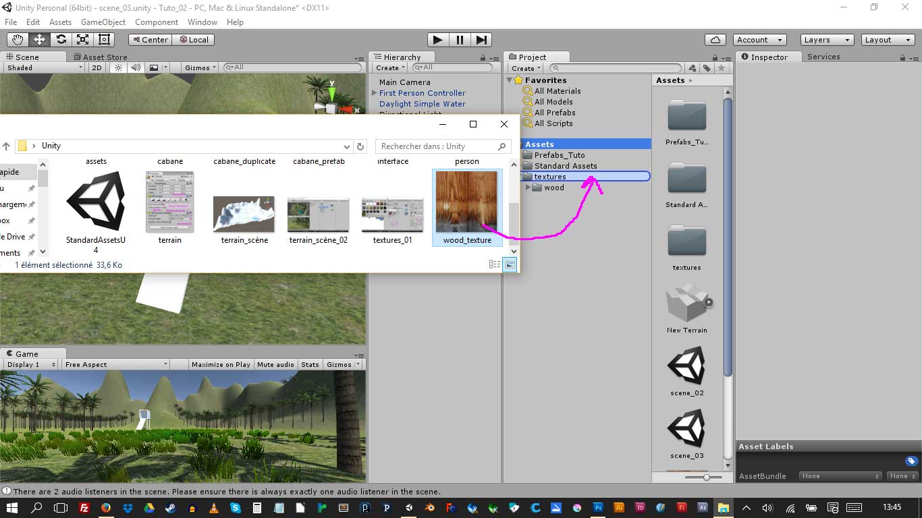Switch to the Asset Store tab
Screen dimensions: 922x518
pos(105,57)
